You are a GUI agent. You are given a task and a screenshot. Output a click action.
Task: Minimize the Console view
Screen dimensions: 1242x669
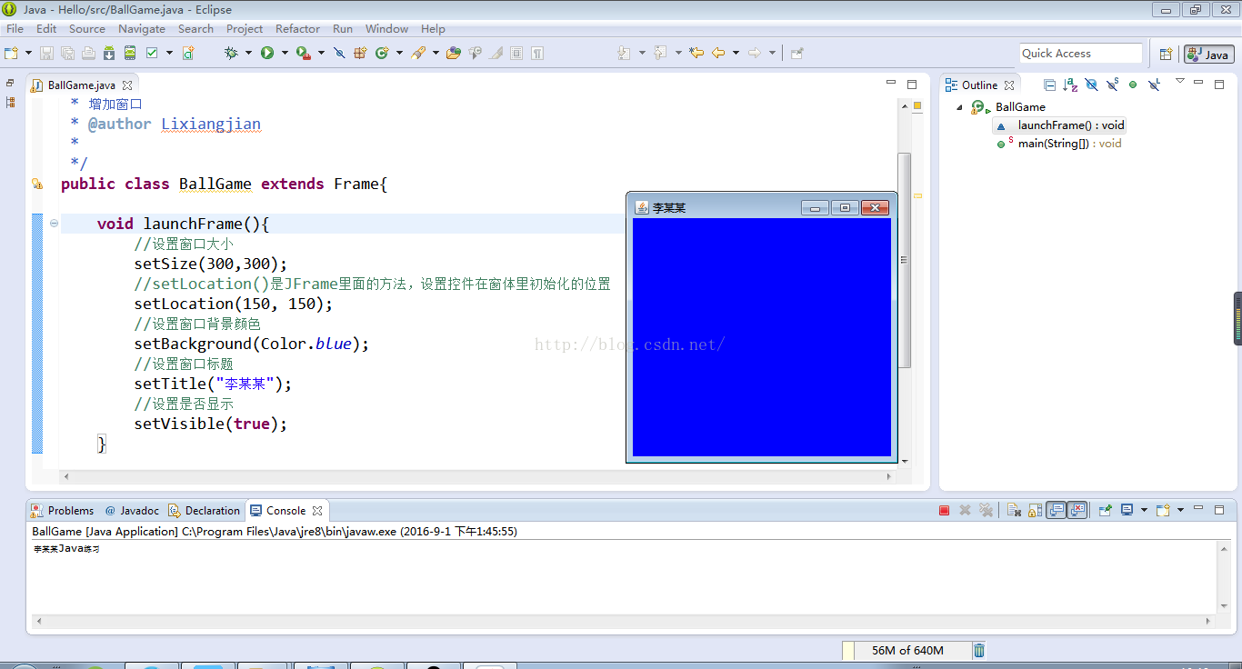pyautogui.click(x=1198, y=507)
